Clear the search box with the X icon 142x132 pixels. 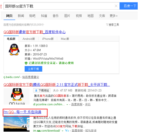[116, 6]
